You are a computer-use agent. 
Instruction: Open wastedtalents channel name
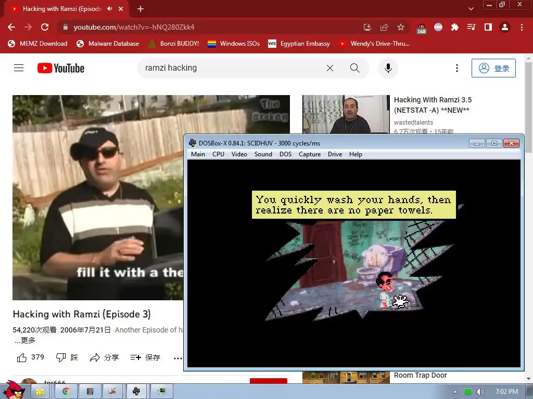(413, 123)
